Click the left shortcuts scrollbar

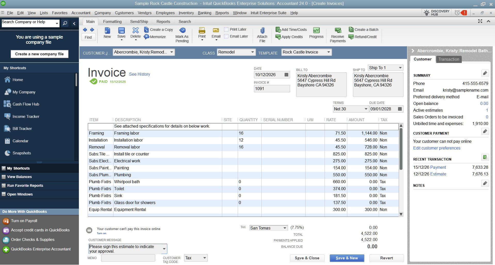(76, 80)
